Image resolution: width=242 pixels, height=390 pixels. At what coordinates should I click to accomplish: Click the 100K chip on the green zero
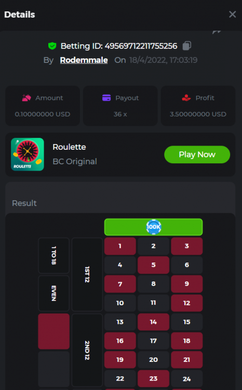coord(154,227)
